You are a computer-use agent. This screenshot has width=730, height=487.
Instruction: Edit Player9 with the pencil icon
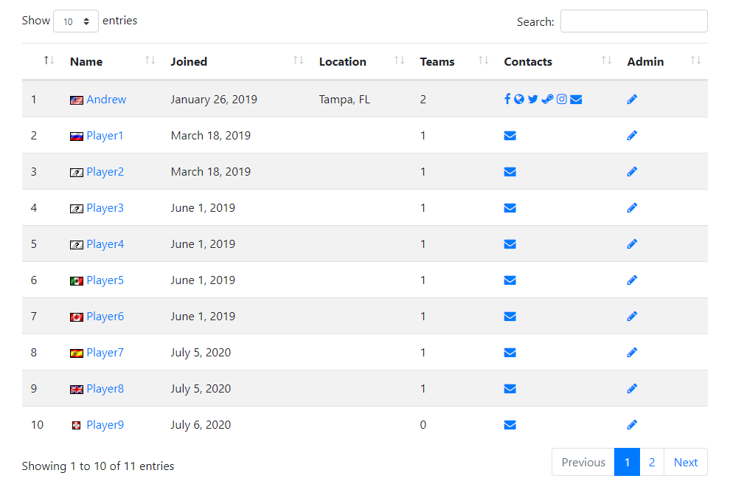[x=632, y=424]
